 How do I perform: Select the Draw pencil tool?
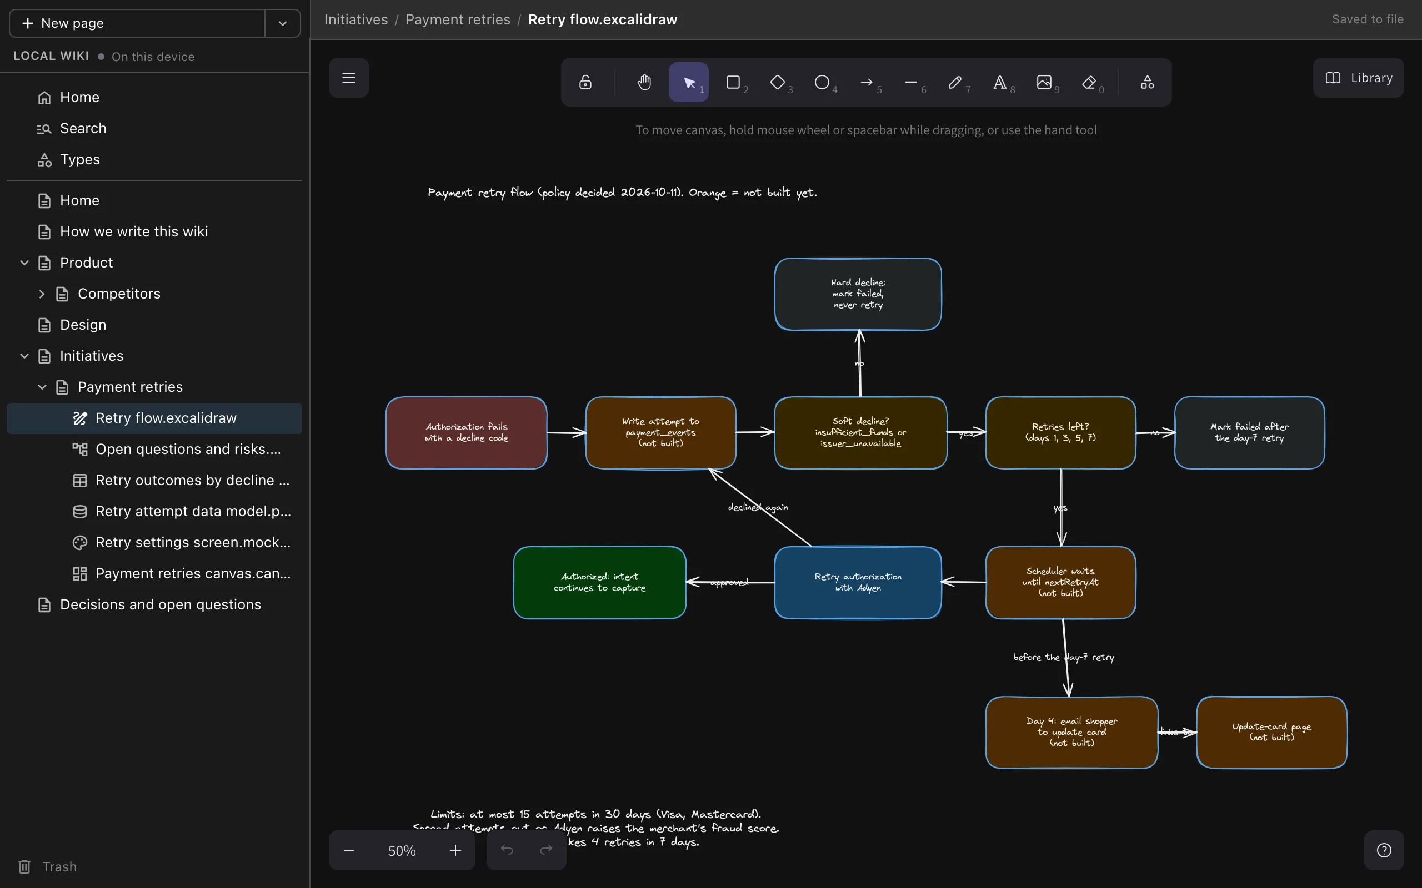point(955,82)
